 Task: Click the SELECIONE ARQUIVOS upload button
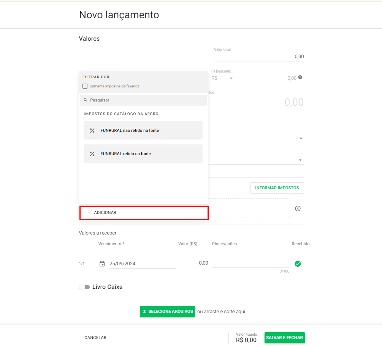(167, 311)
